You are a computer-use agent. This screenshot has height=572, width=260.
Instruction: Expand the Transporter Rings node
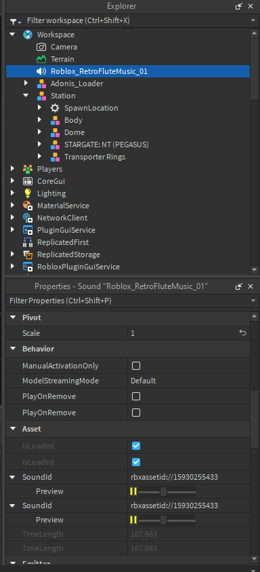coord(39,157)
